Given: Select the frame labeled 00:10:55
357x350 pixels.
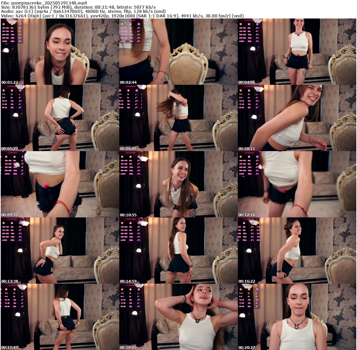Looking at the screenshot, I should click(178, 184).
